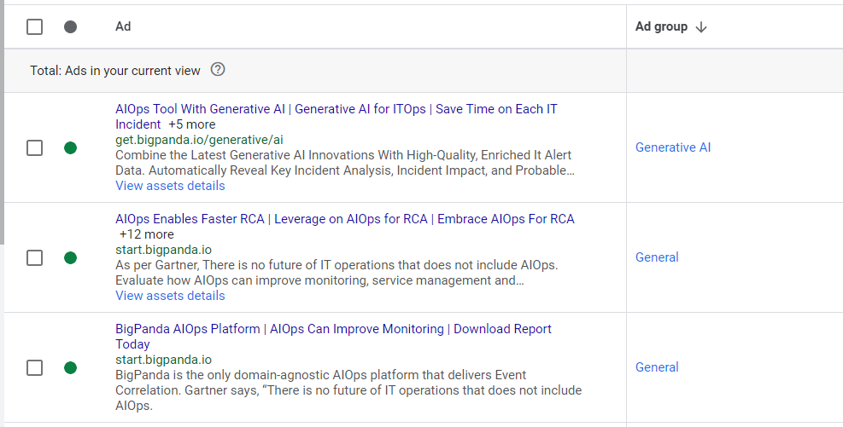Select checkbox for BigPanda AIOps Platform ad

click(x=34, y=367)
